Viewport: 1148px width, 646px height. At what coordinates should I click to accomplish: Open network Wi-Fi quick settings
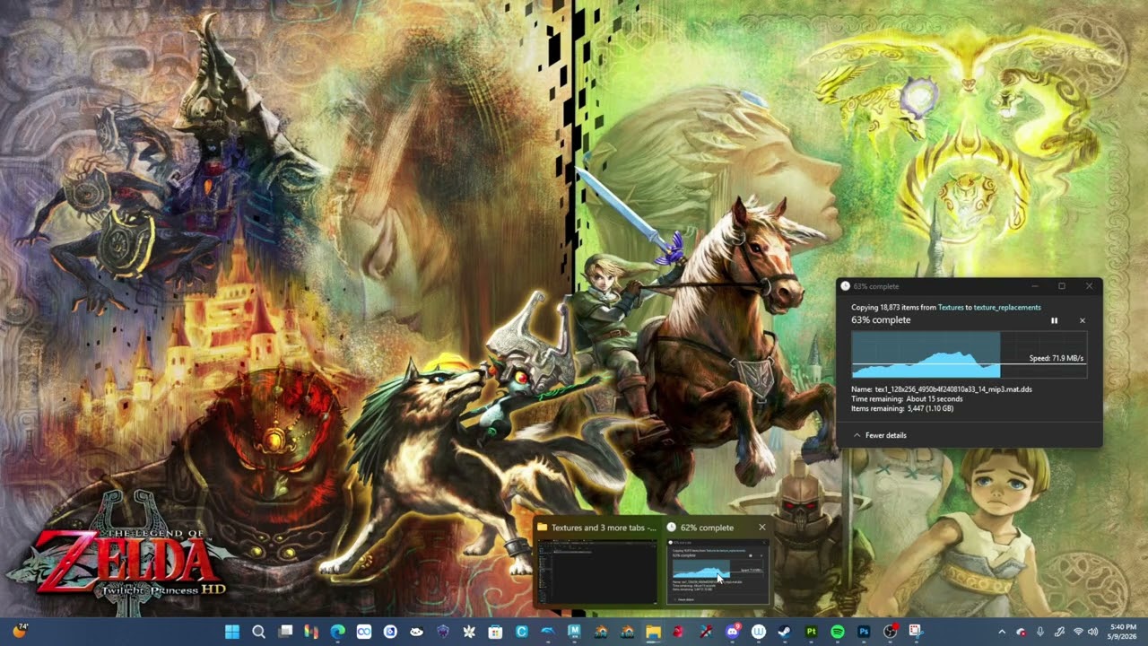[x=1078, y=632]
